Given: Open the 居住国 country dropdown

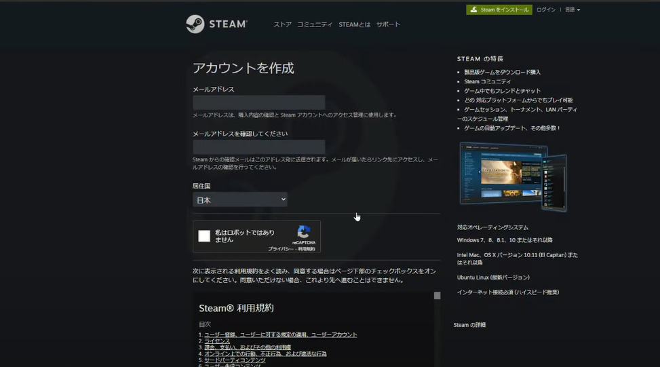Looking at the screenshot, I should 240,200.
